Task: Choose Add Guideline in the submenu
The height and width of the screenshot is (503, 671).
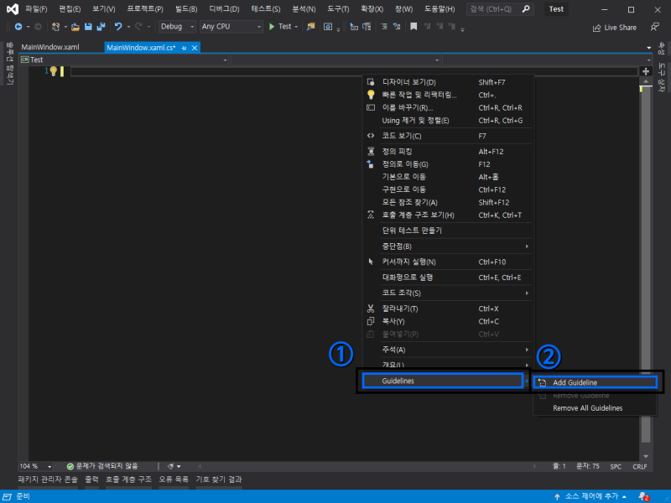Action: (596, 382)
